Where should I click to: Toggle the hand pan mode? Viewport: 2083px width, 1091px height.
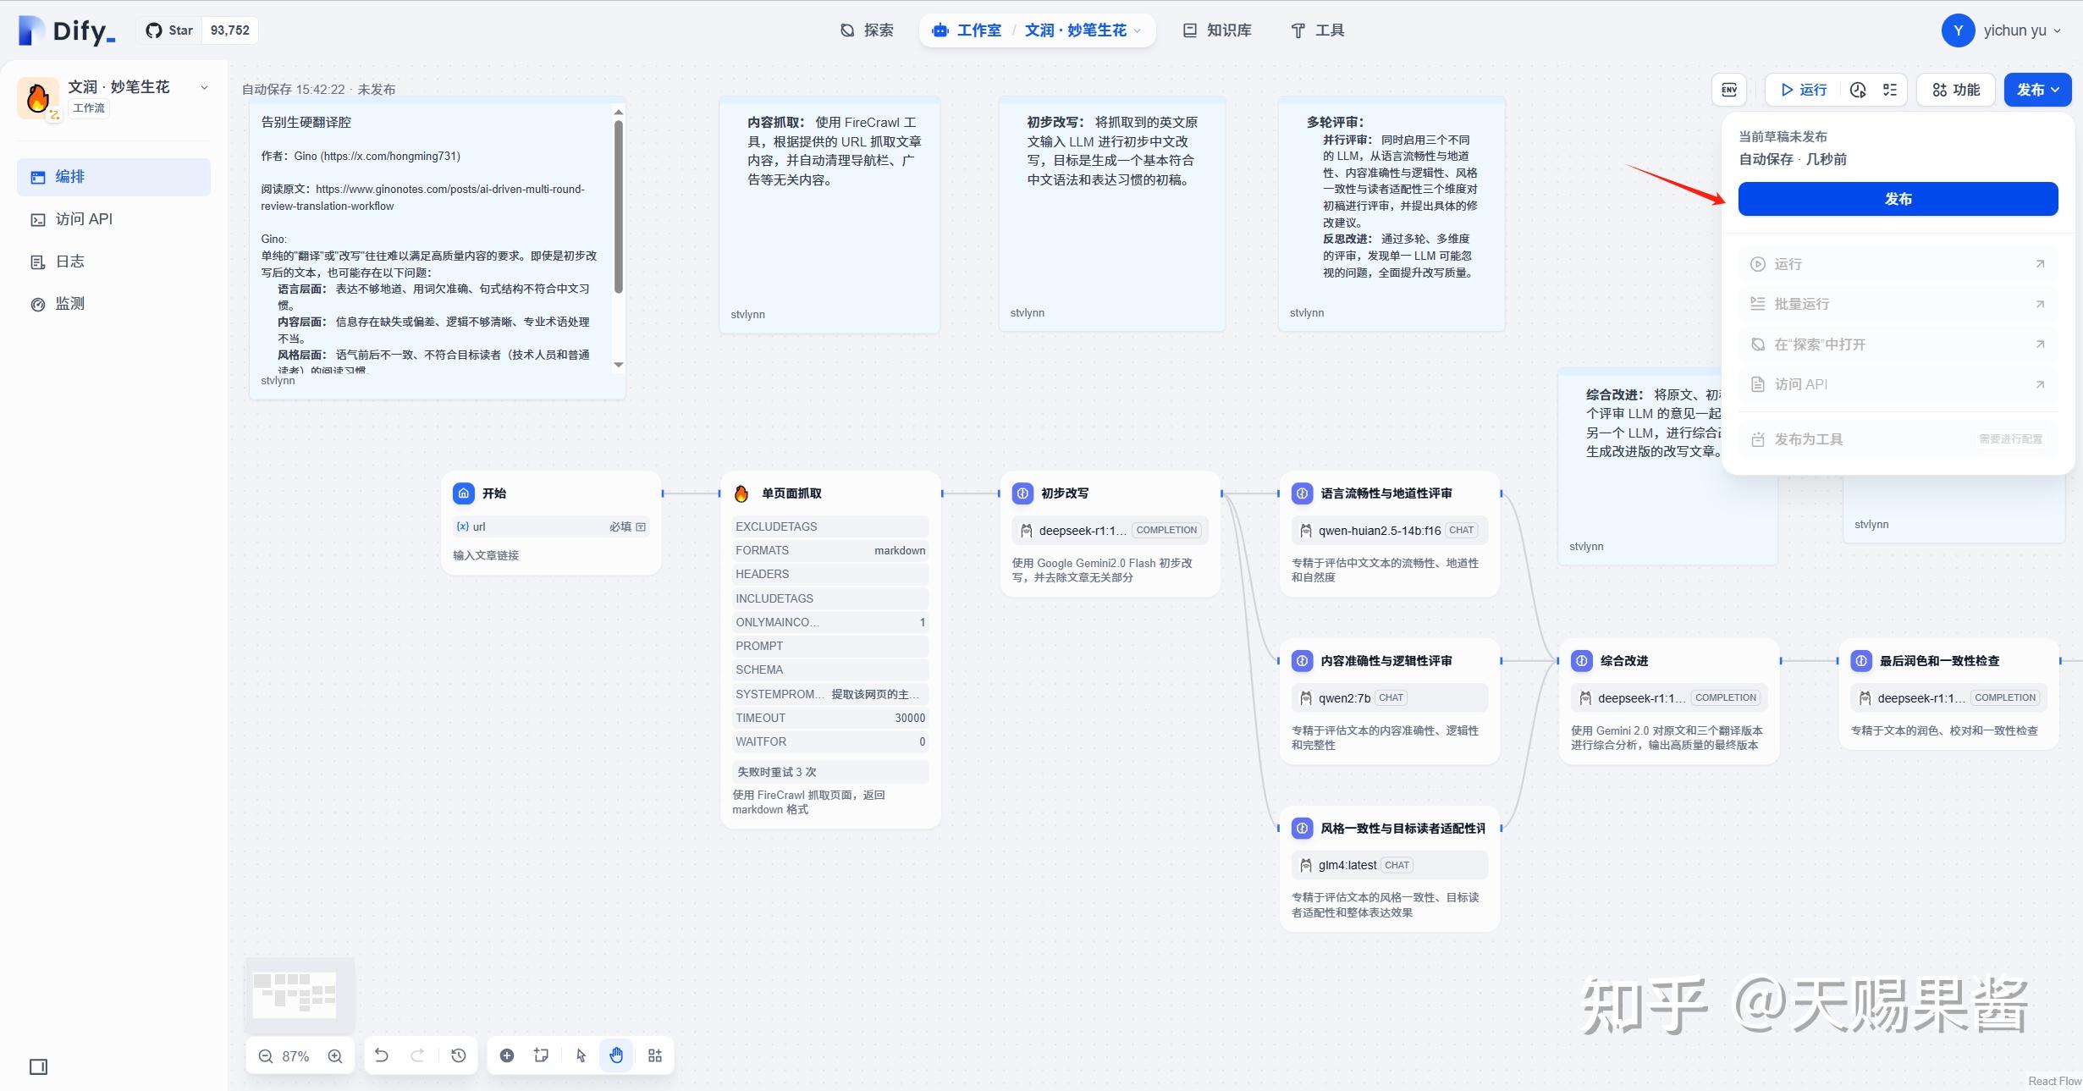[x=616, y=1055]
